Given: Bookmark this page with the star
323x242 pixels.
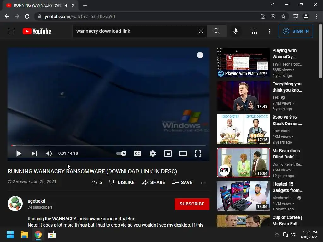Looking at the screenshot, I should tap(283, 16).
